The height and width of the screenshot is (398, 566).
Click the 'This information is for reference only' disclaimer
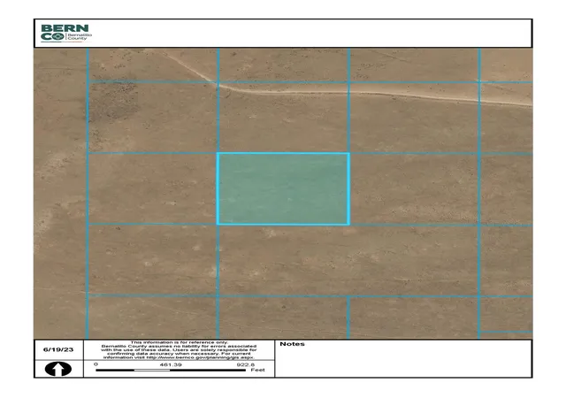[179, 342]
